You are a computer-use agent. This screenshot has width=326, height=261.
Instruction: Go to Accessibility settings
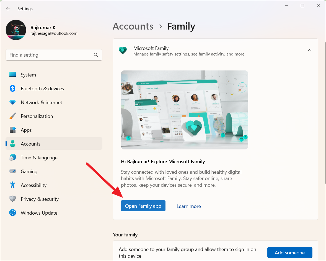54,185
